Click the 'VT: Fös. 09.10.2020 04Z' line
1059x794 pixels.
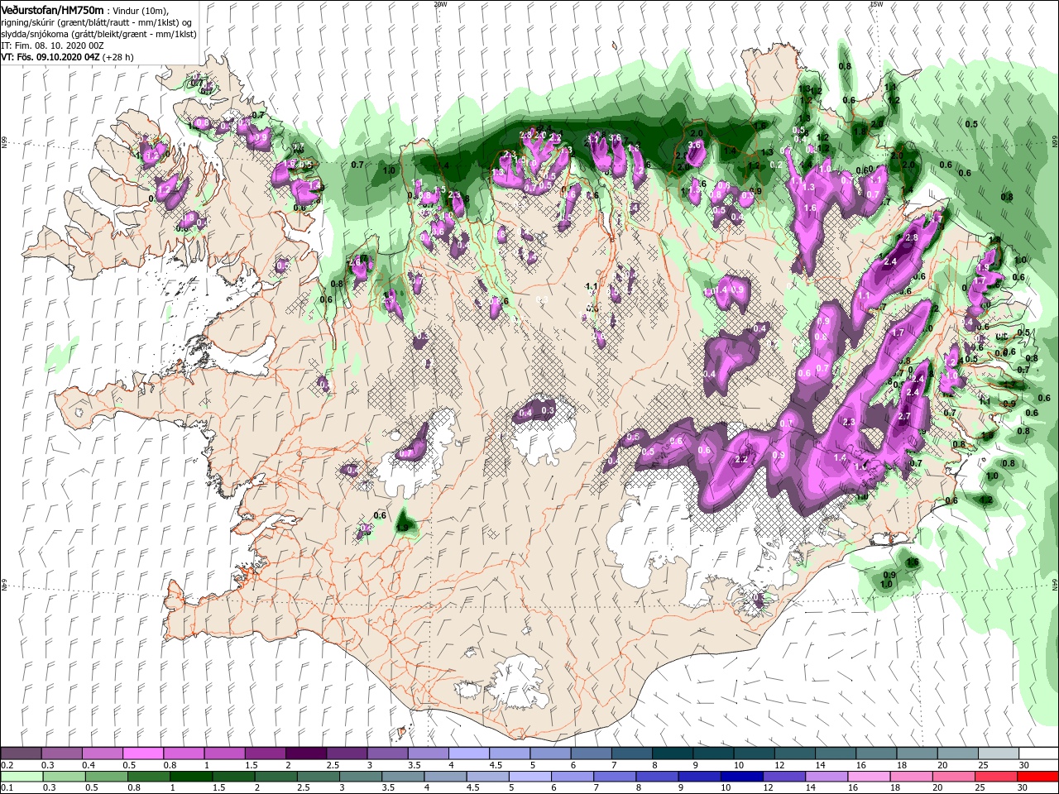(x=50, y=57)
